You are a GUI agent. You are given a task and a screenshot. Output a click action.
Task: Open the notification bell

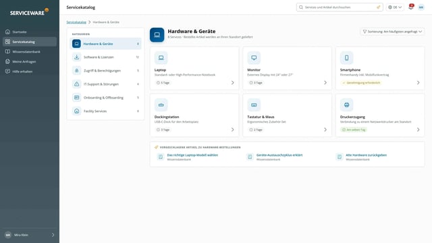pos(411,7)
